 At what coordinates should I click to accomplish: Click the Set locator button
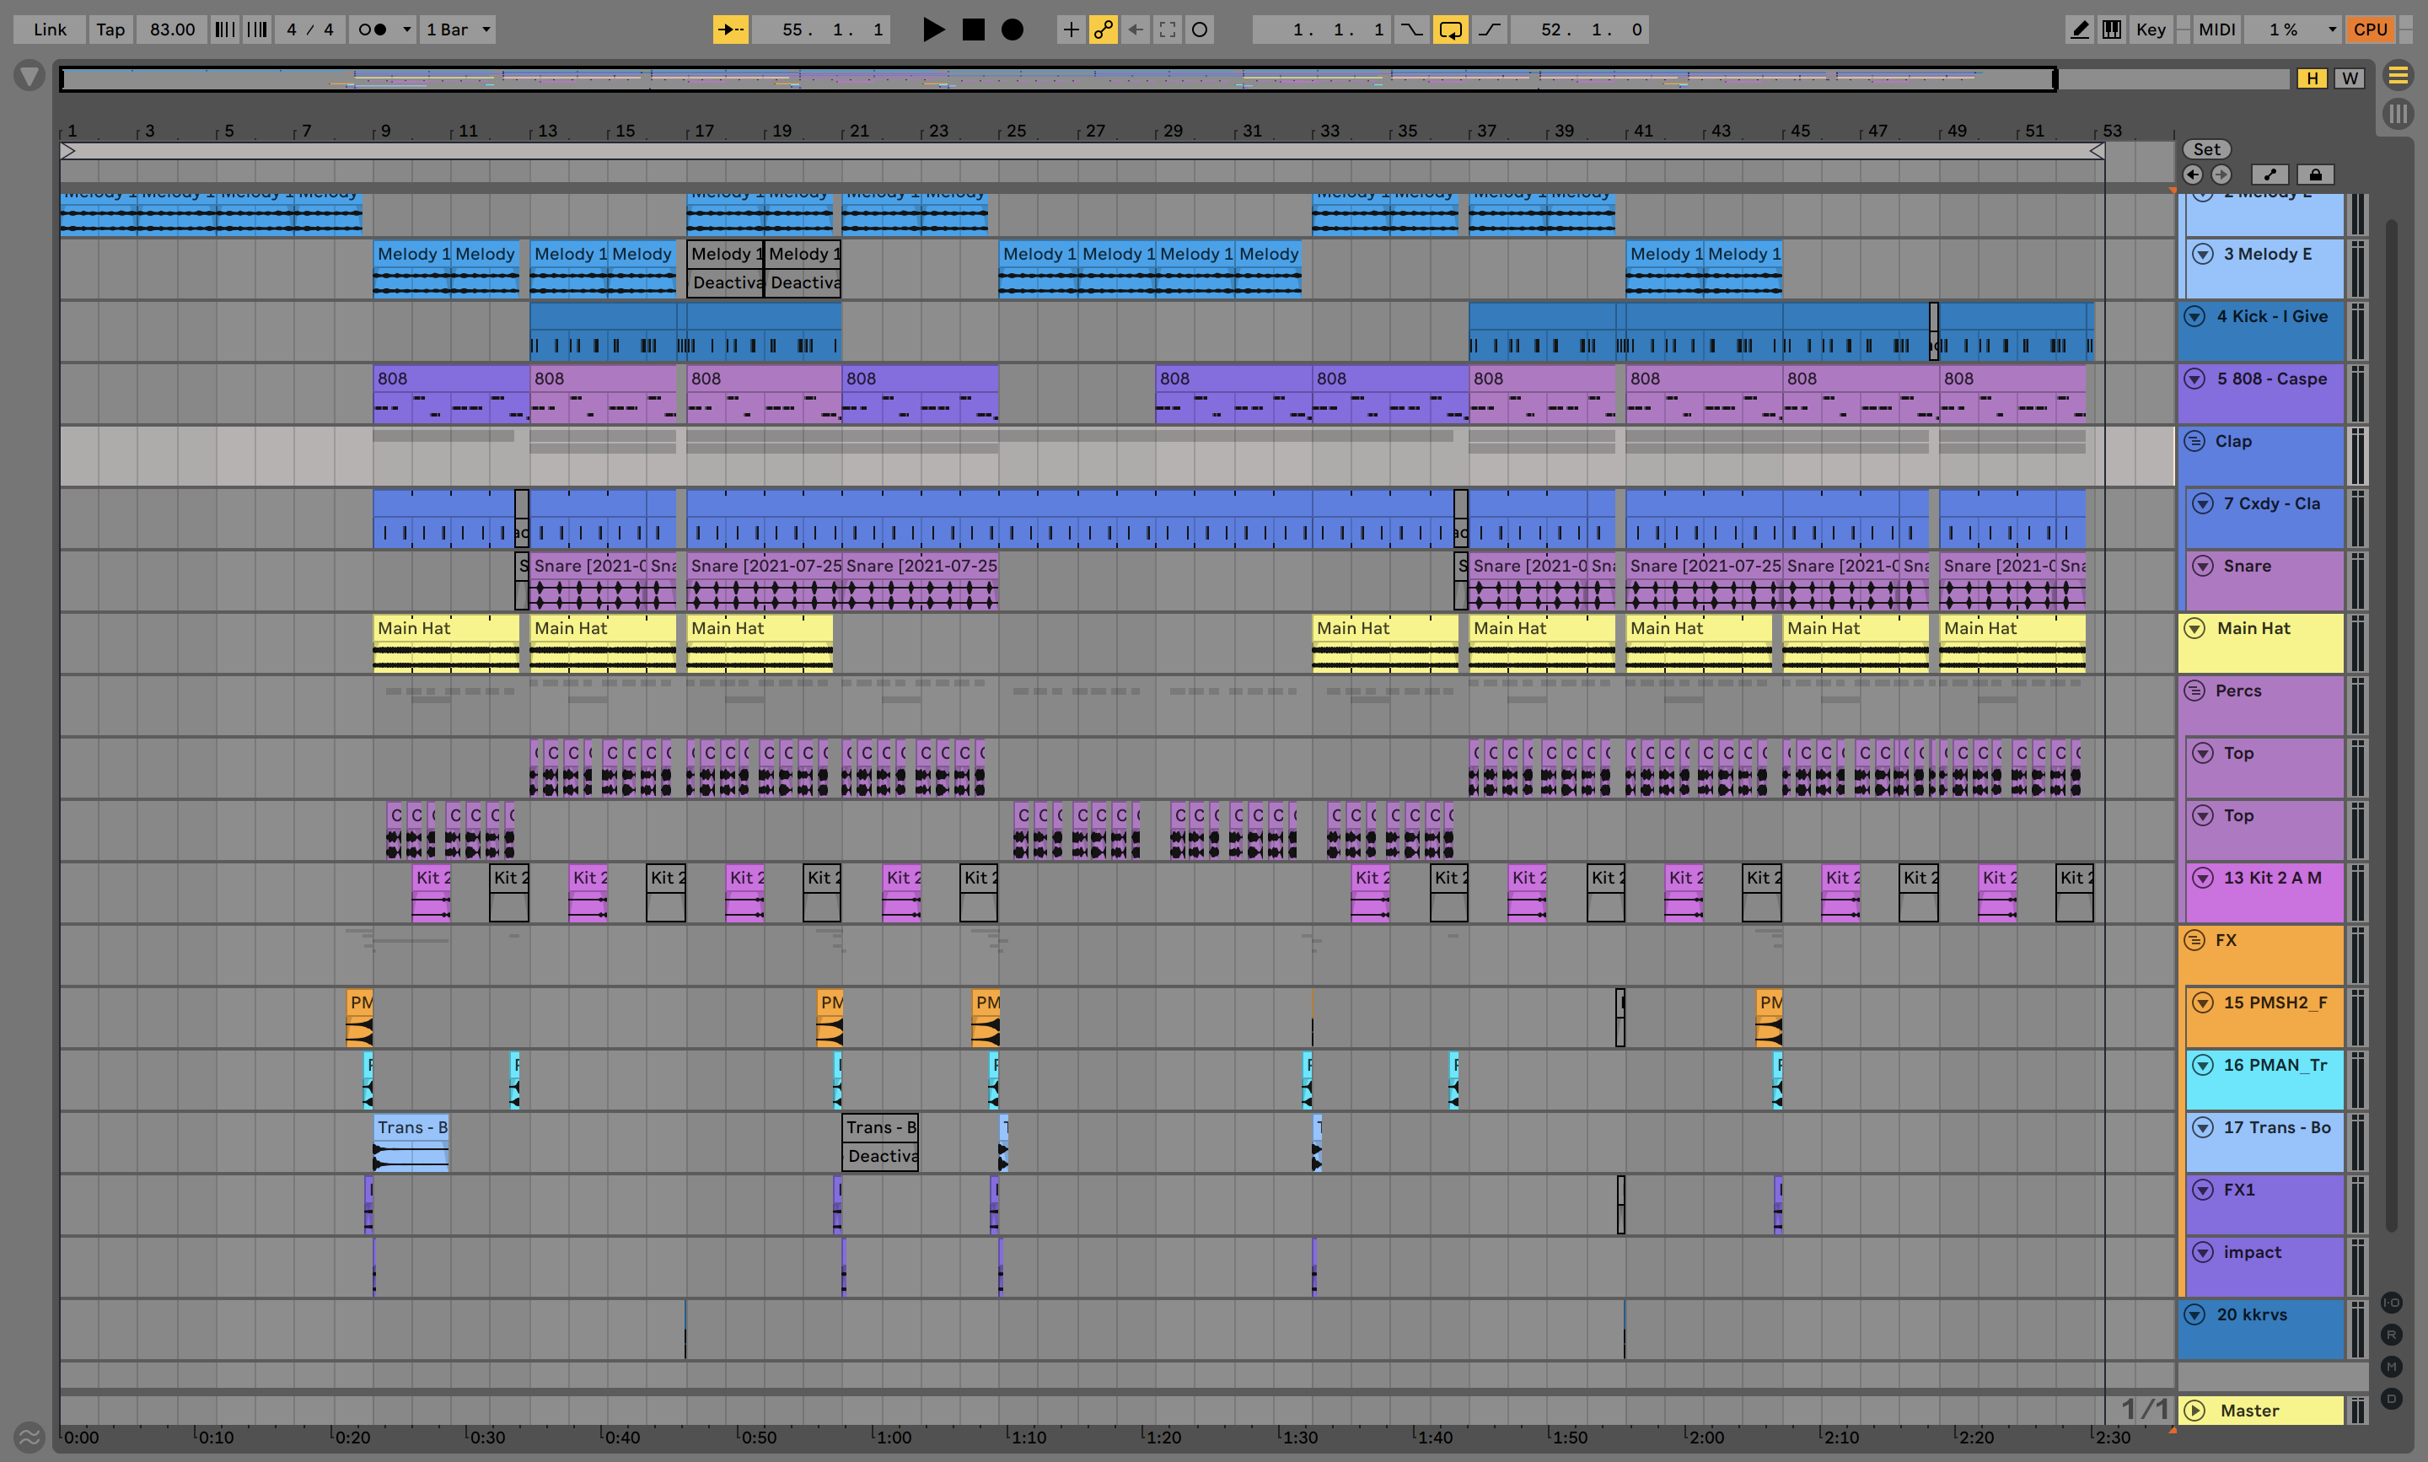(2206, 148)
